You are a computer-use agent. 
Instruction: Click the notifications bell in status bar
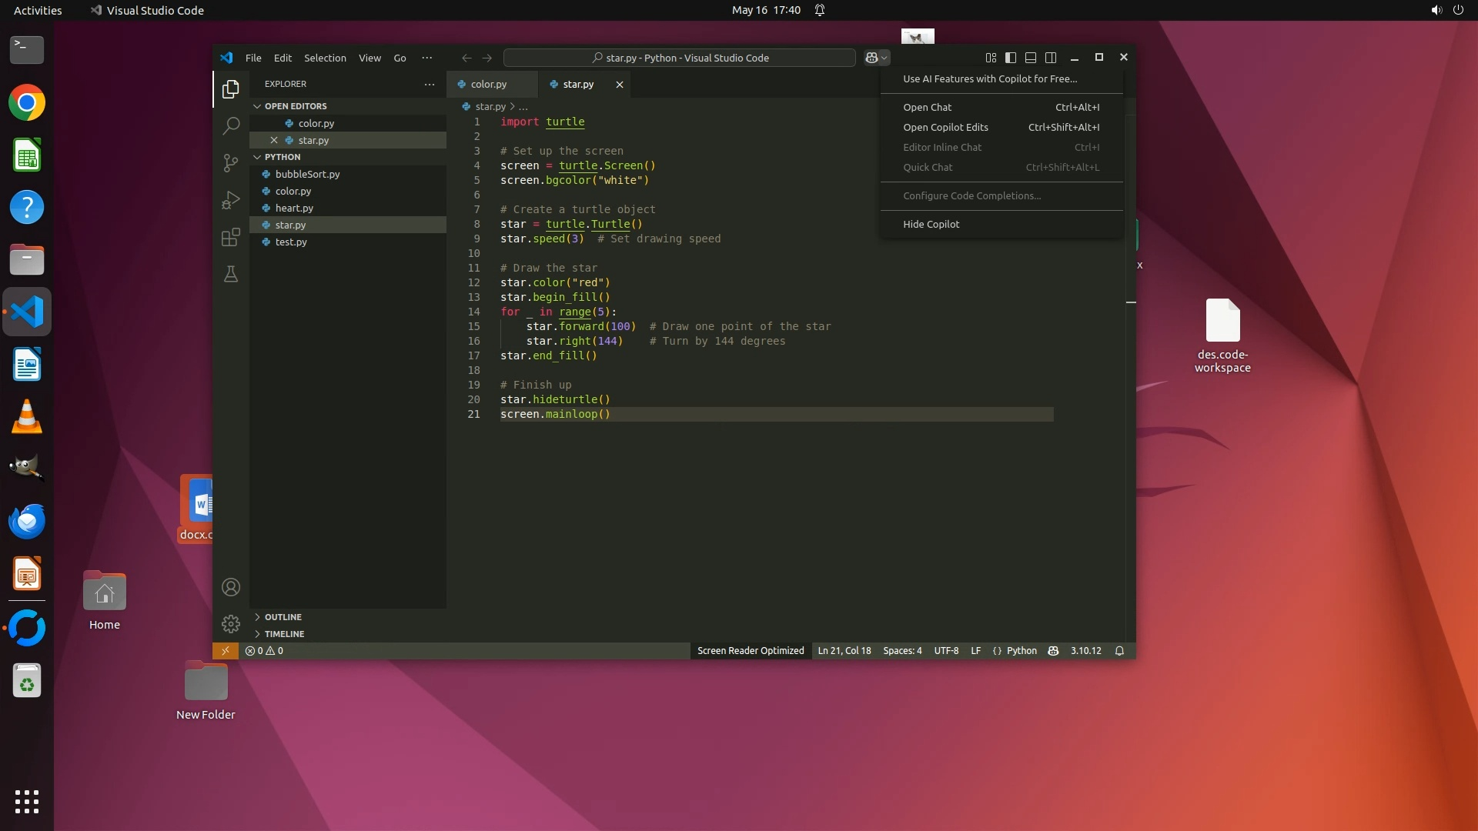point(1119,651)
